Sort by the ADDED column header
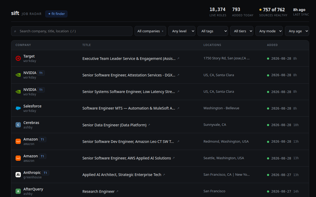 (272, 45)
